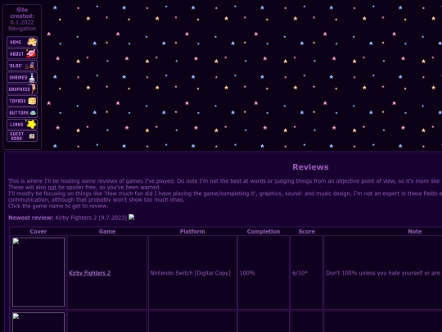Screen dimensions: 442x332
Task: Open the HOME navigation button
Action: [22, 42]
